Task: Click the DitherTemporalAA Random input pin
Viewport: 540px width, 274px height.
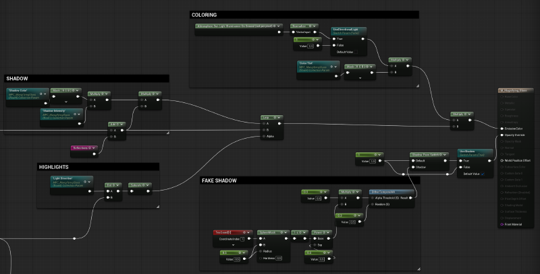Action: click(373, 203)
